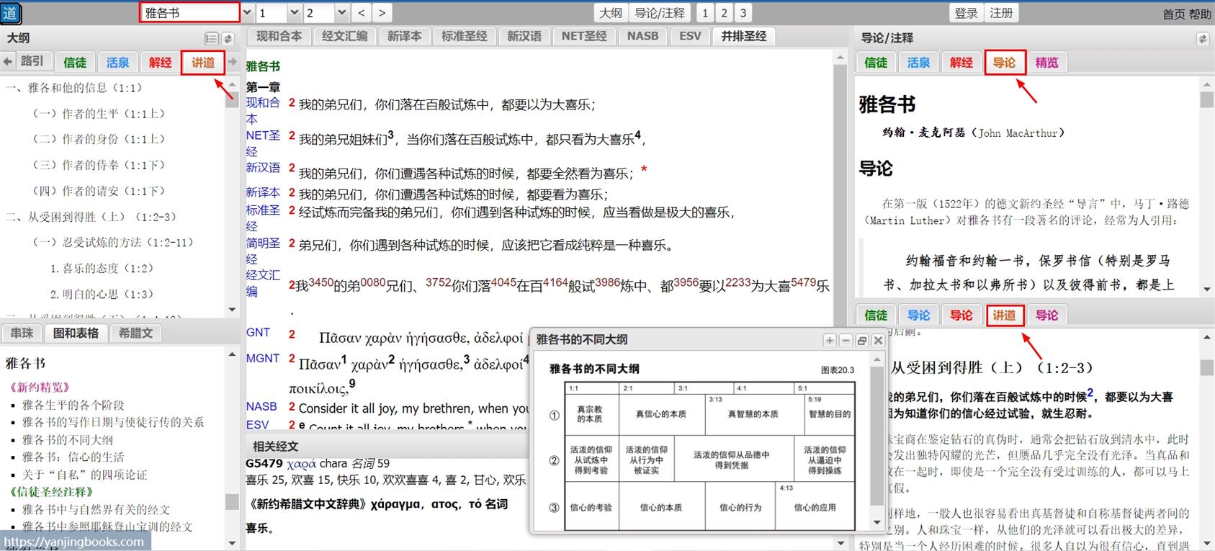The height and width of the screenshot is (551, 1215).
Task: Zoom in the chart popup with plus icon
Action: coord(830,341)
